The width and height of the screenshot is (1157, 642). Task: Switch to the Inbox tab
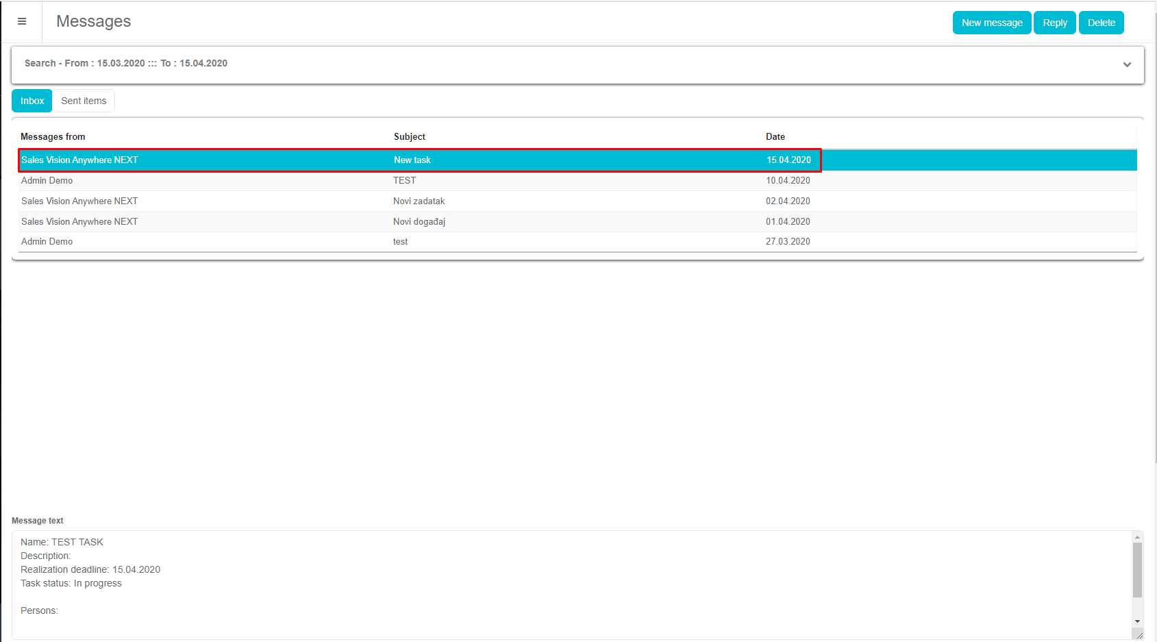[x=32, y=101]
